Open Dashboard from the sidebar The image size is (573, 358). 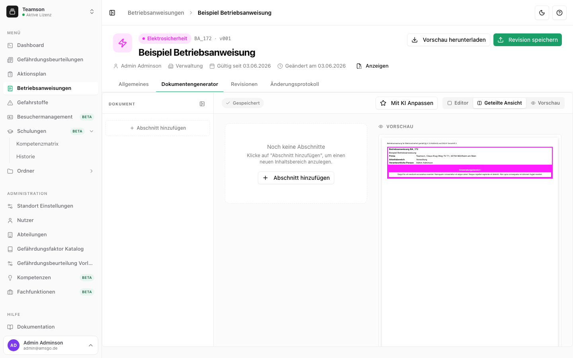[x=51, y=45]
